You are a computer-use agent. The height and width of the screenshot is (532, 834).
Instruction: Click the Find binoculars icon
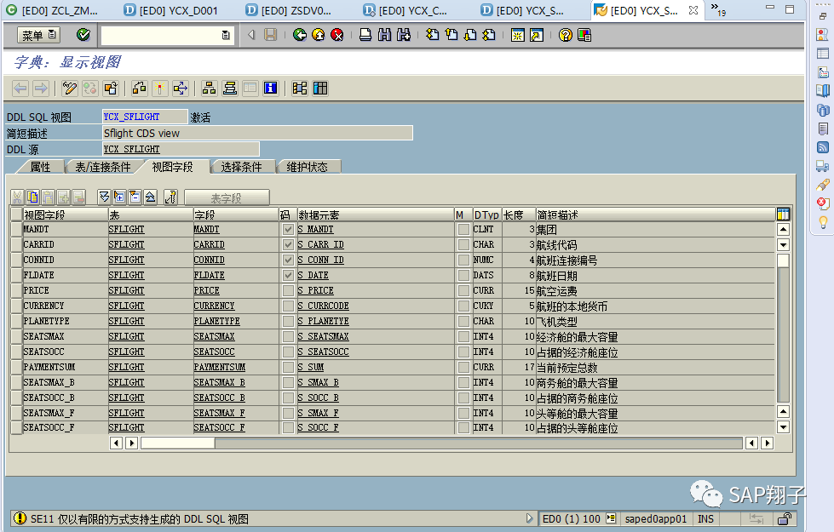tap(384, 35)
